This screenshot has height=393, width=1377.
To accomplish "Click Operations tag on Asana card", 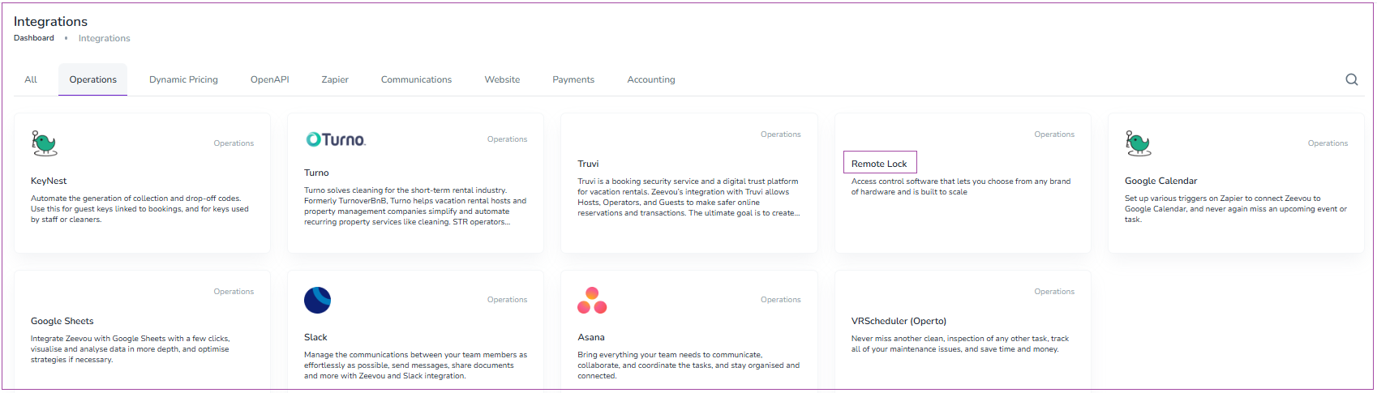I will [780, 300].
